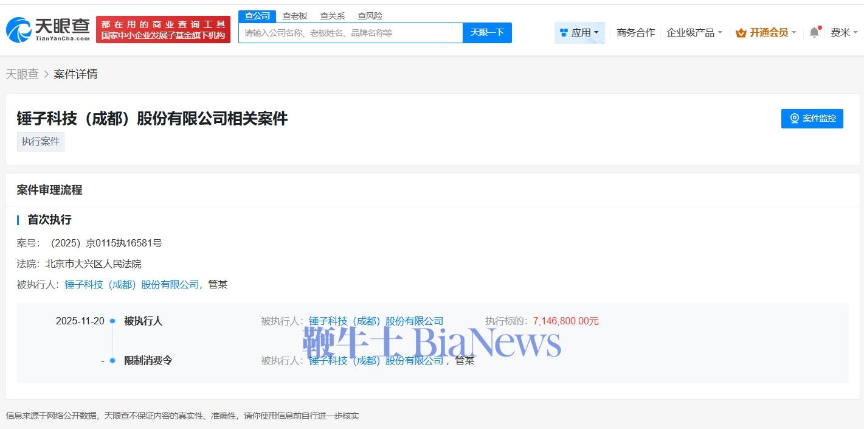Image resolution: width=864 pixels, height=429 pixels.
Task: Click the 2025-11-20 timeline dot
Action: [112, 321]
